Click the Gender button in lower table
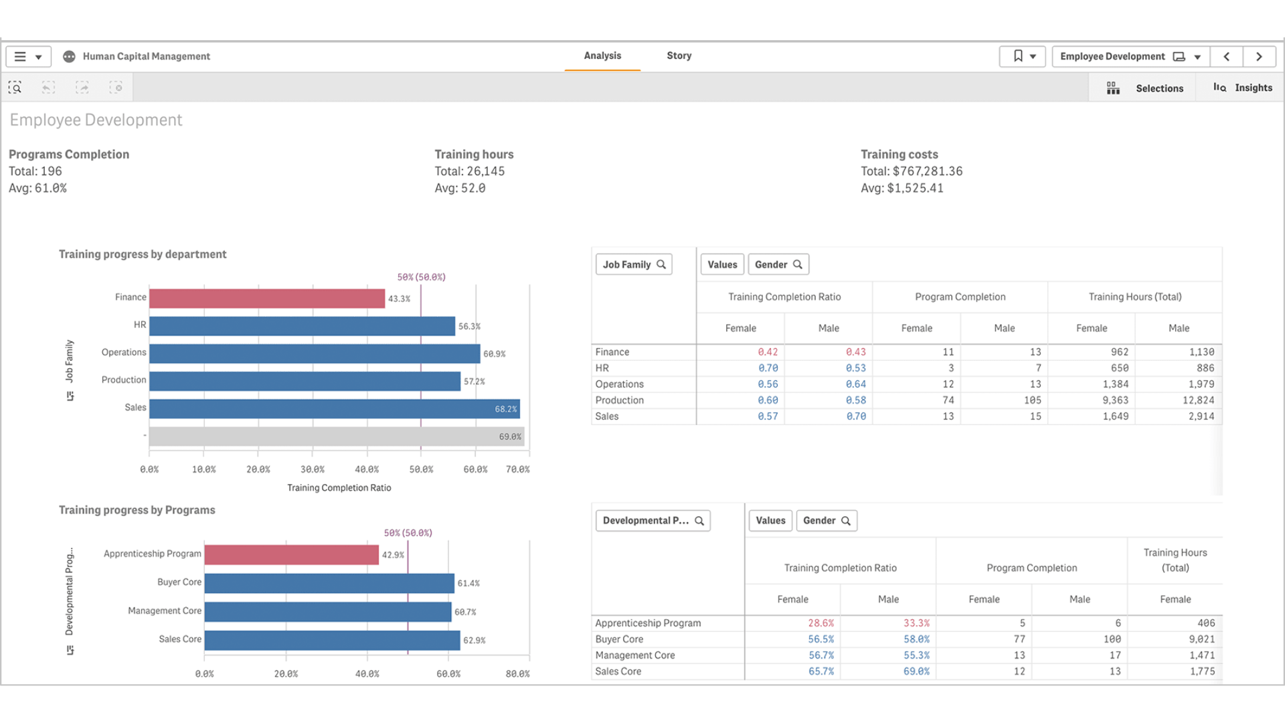 (x=826, y=521)
